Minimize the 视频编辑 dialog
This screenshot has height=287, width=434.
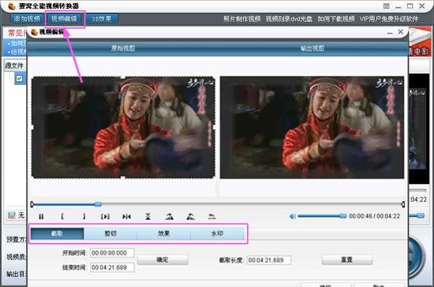(x=390, y=33)
